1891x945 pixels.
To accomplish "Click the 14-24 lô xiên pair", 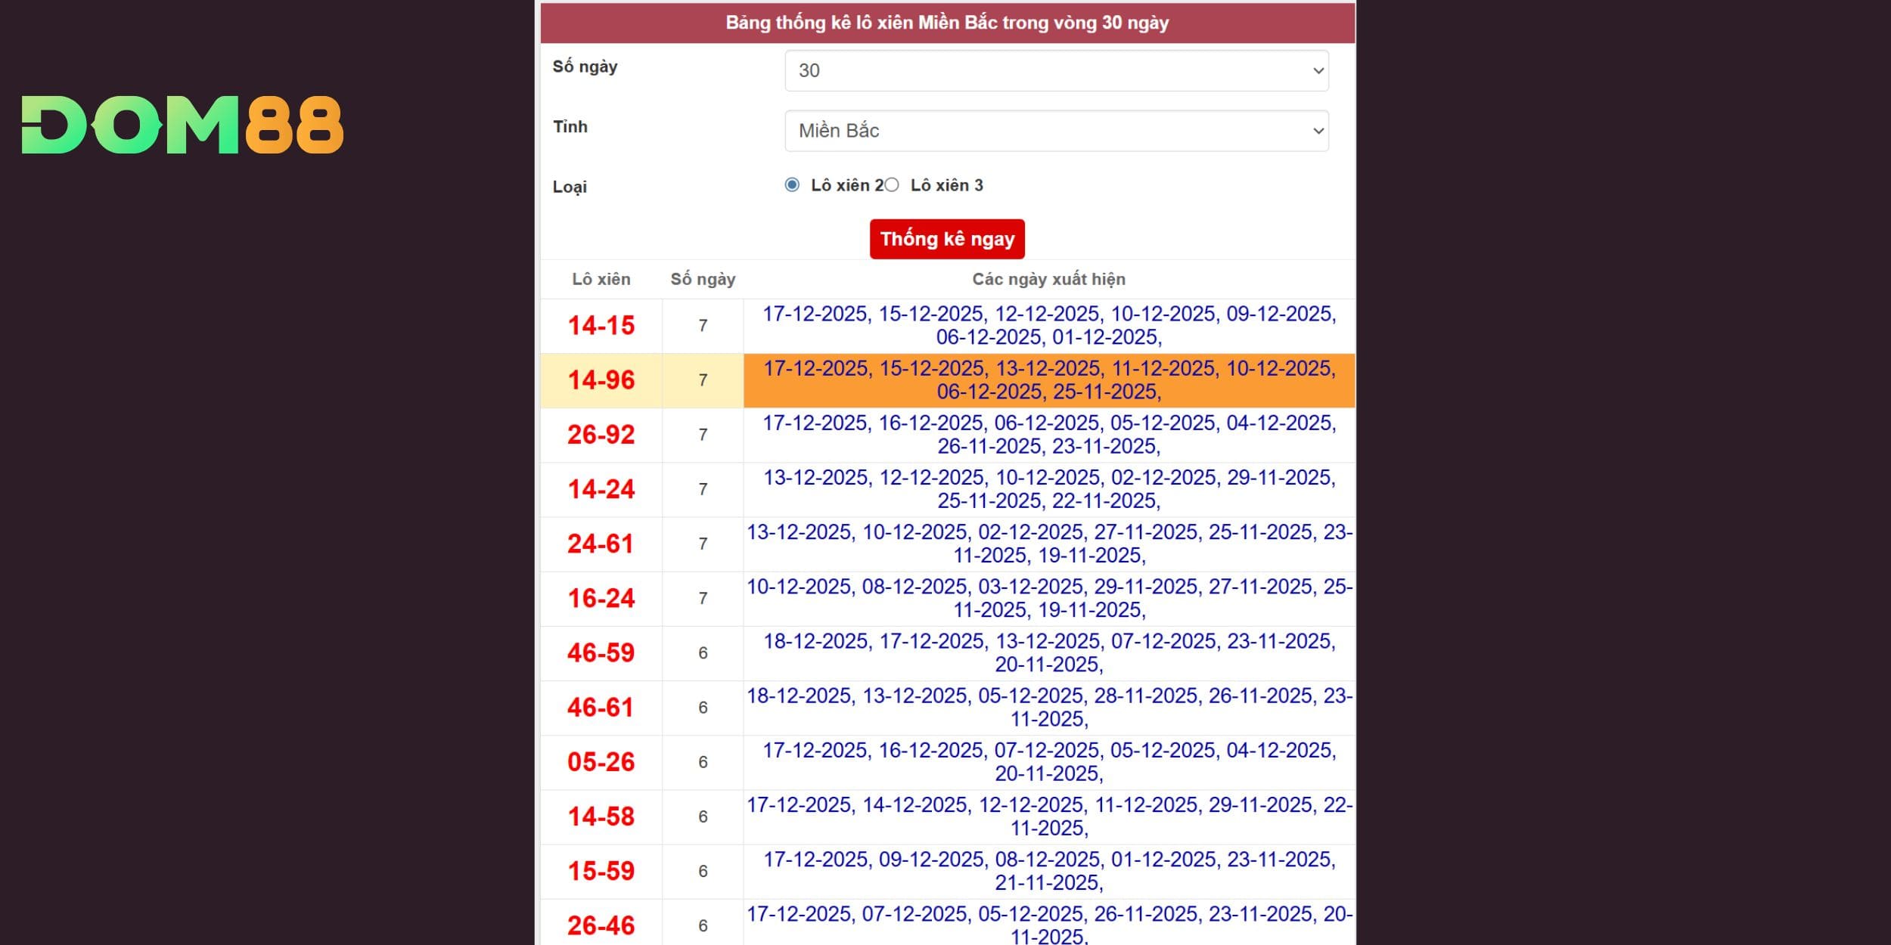I will (x=601, y=489).
